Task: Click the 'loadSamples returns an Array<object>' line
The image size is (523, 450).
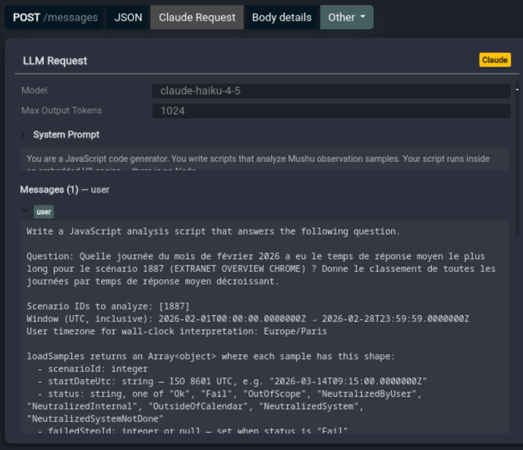Action: (x=211, y=356)
